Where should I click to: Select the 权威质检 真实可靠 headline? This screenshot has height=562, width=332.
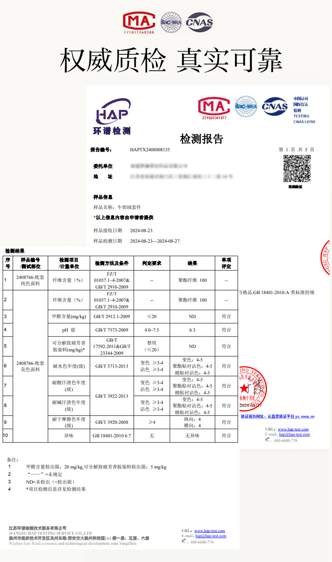pyautogui.click(x=170, y=60)
